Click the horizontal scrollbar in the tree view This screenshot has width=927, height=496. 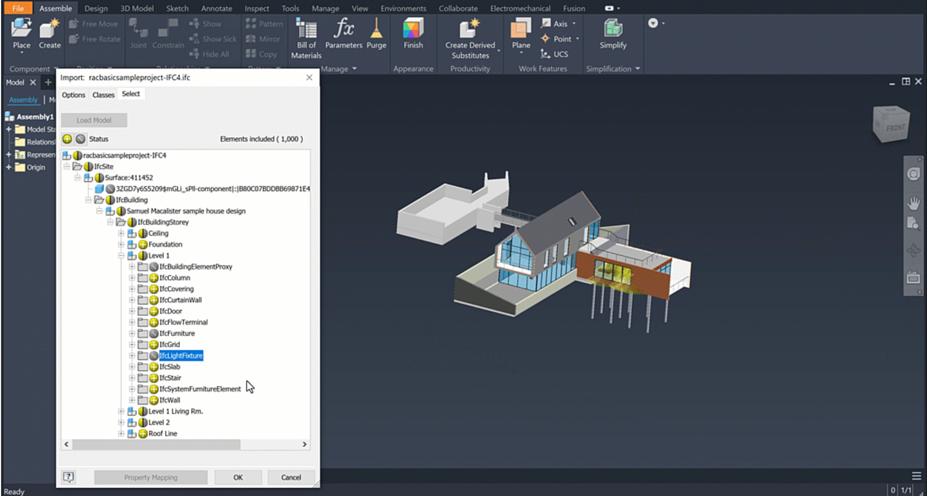[157, 444]
